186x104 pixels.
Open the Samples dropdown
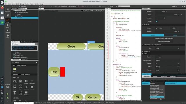click(167, 64)
